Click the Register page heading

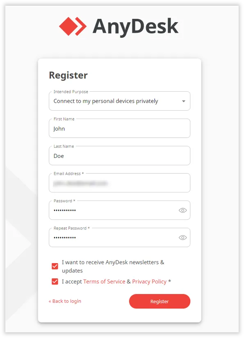pyautogui.click(x=68, y=75)
